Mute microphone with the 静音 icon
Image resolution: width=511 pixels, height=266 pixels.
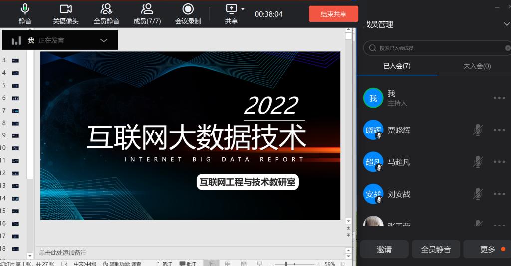pos(25,14)
